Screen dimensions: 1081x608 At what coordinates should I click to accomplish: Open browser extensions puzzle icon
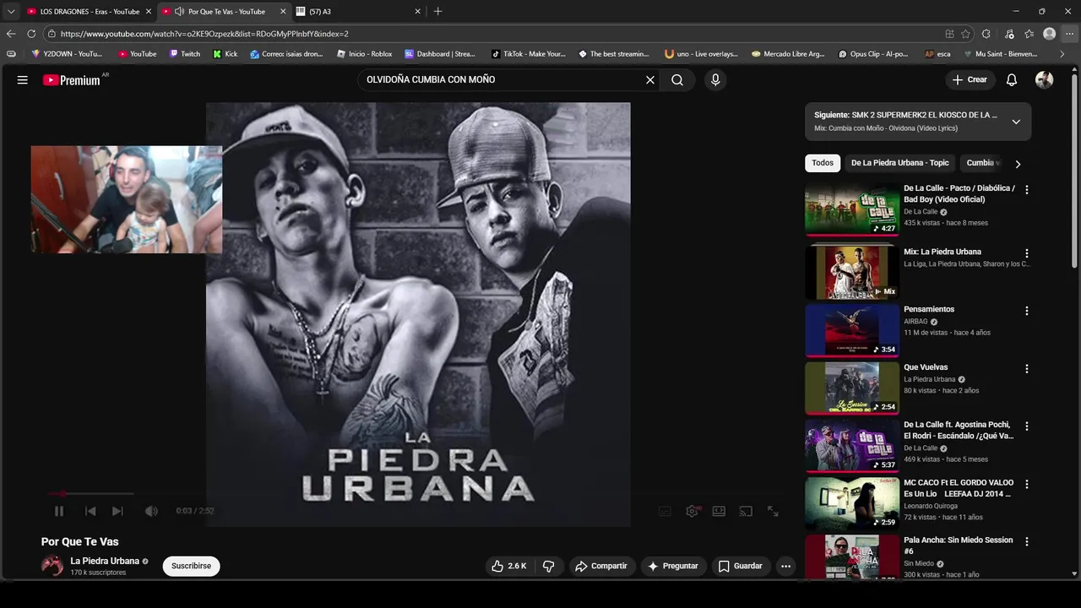tap(986, 34)
